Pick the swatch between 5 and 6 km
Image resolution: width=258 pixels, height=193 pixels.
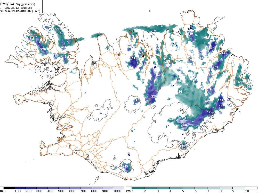(188, 188)
